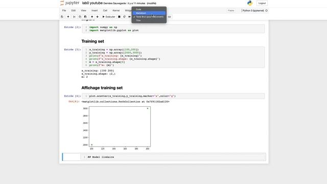Click the x_training code cell
Screen dimensions: 327x184
pos(173,57)
